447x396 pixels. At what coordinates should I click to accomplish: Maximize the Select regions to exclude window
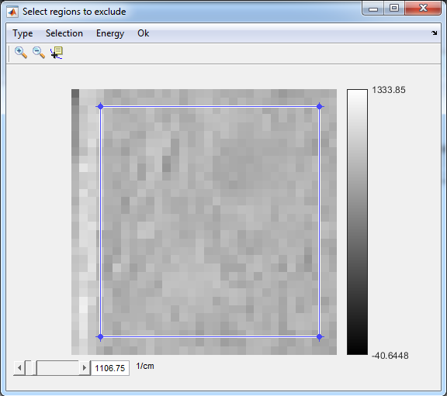click(x=394, y=8)
